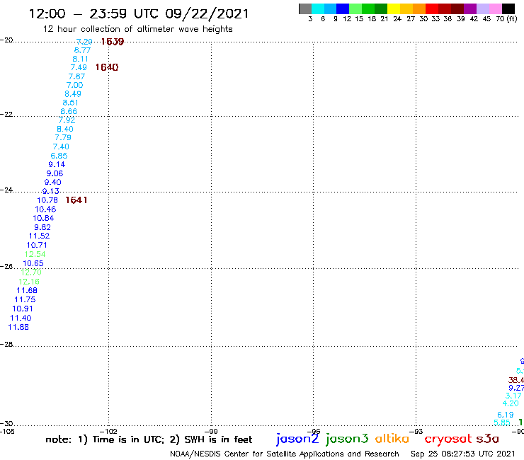This screenshot has height=460, width=524.
Task: Select the 11.68 wave height value
Action: 27,291
